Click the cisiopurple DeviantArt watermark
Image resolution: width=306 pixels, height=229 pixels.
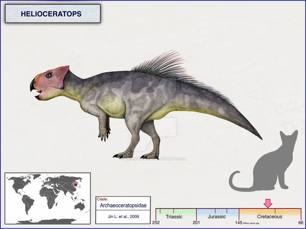(x=154, y=159)
